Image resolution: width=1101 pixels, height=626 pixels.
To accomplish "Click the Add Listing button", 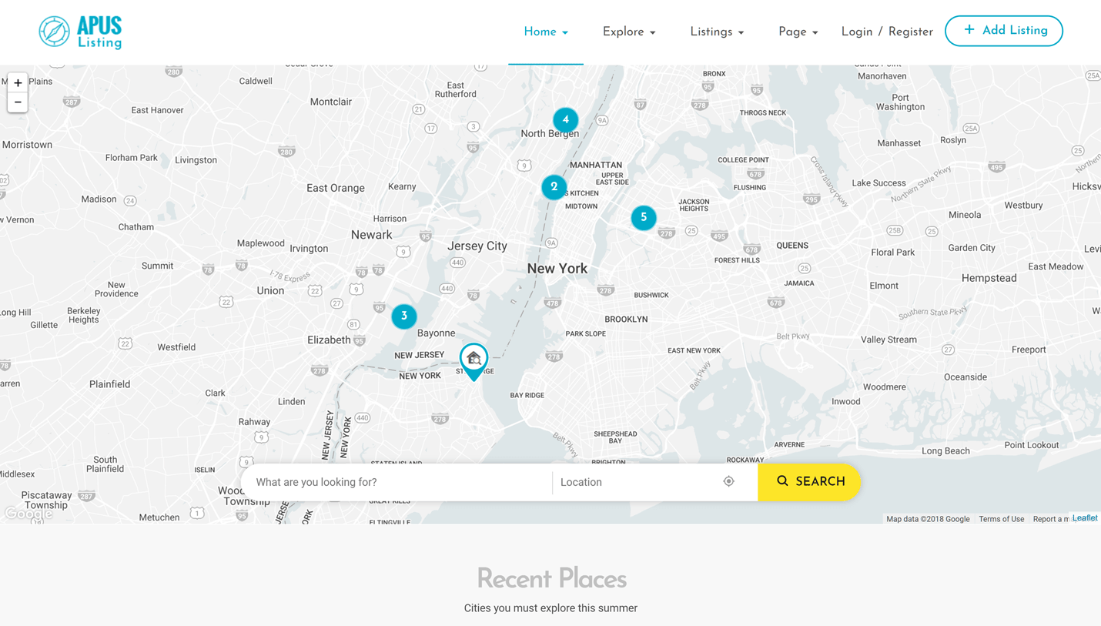I will [x=1004, y=31].
